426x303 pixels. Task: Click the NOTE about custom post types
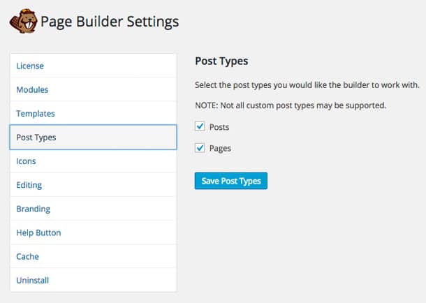[x=291, y=105]
